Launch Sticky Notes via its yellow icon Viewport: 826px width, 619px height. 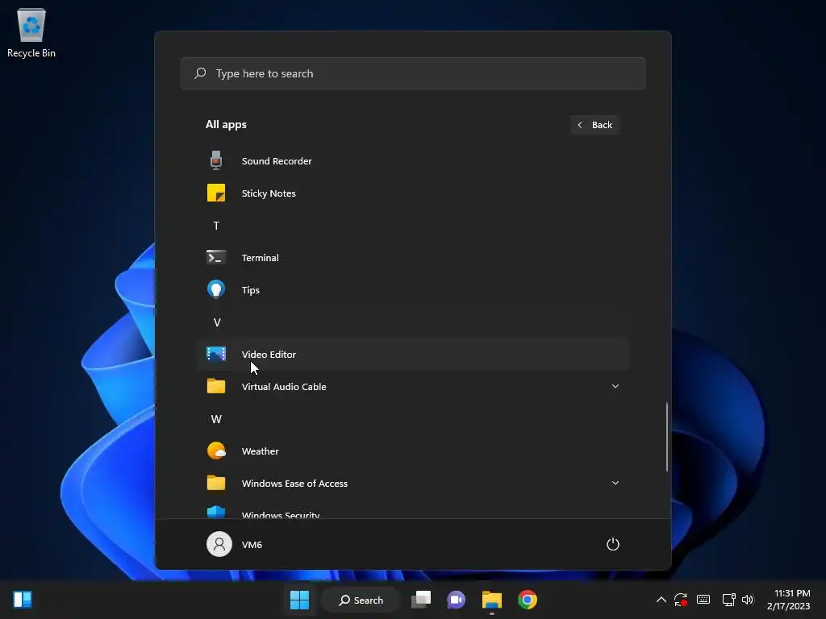pyautogui.click(x=216, y=193)
